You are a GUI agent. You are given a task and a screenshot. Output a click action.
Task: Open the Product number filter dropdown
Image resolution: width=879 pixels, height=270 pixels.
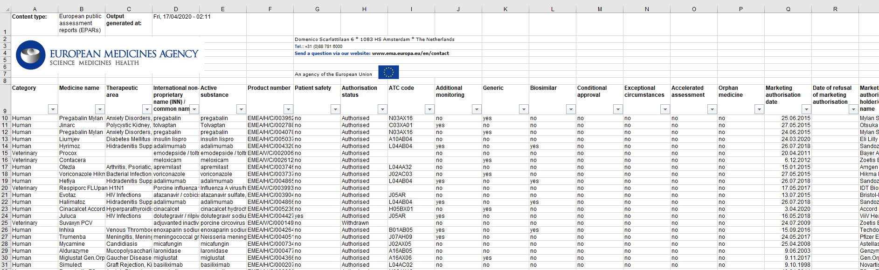click(288, 109)
